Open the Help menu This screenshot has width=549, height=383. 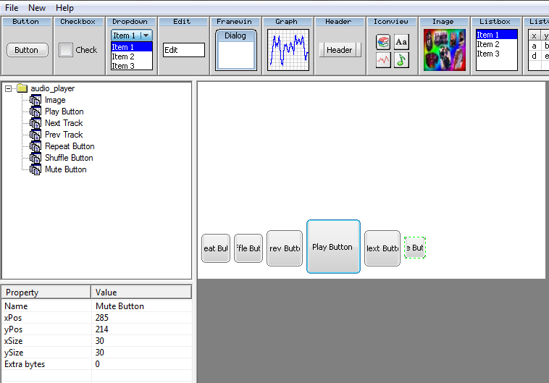[64, 8]
